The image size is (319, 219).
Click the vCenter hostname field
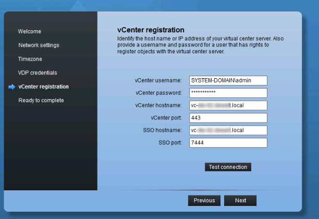click(228, 105)
